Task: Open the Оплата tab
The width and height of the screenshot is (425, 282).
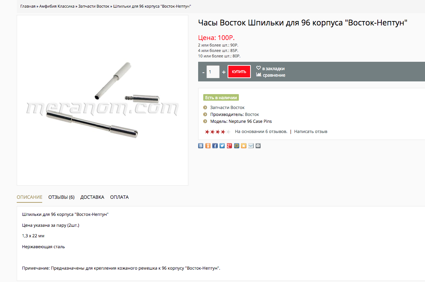Action: (x=119, y=197)
